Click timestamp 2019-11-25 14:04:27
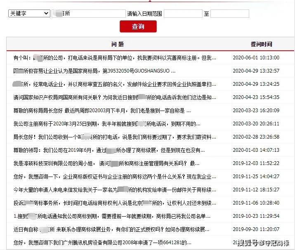Screen dimensions: 295x250 coord(256,176)
